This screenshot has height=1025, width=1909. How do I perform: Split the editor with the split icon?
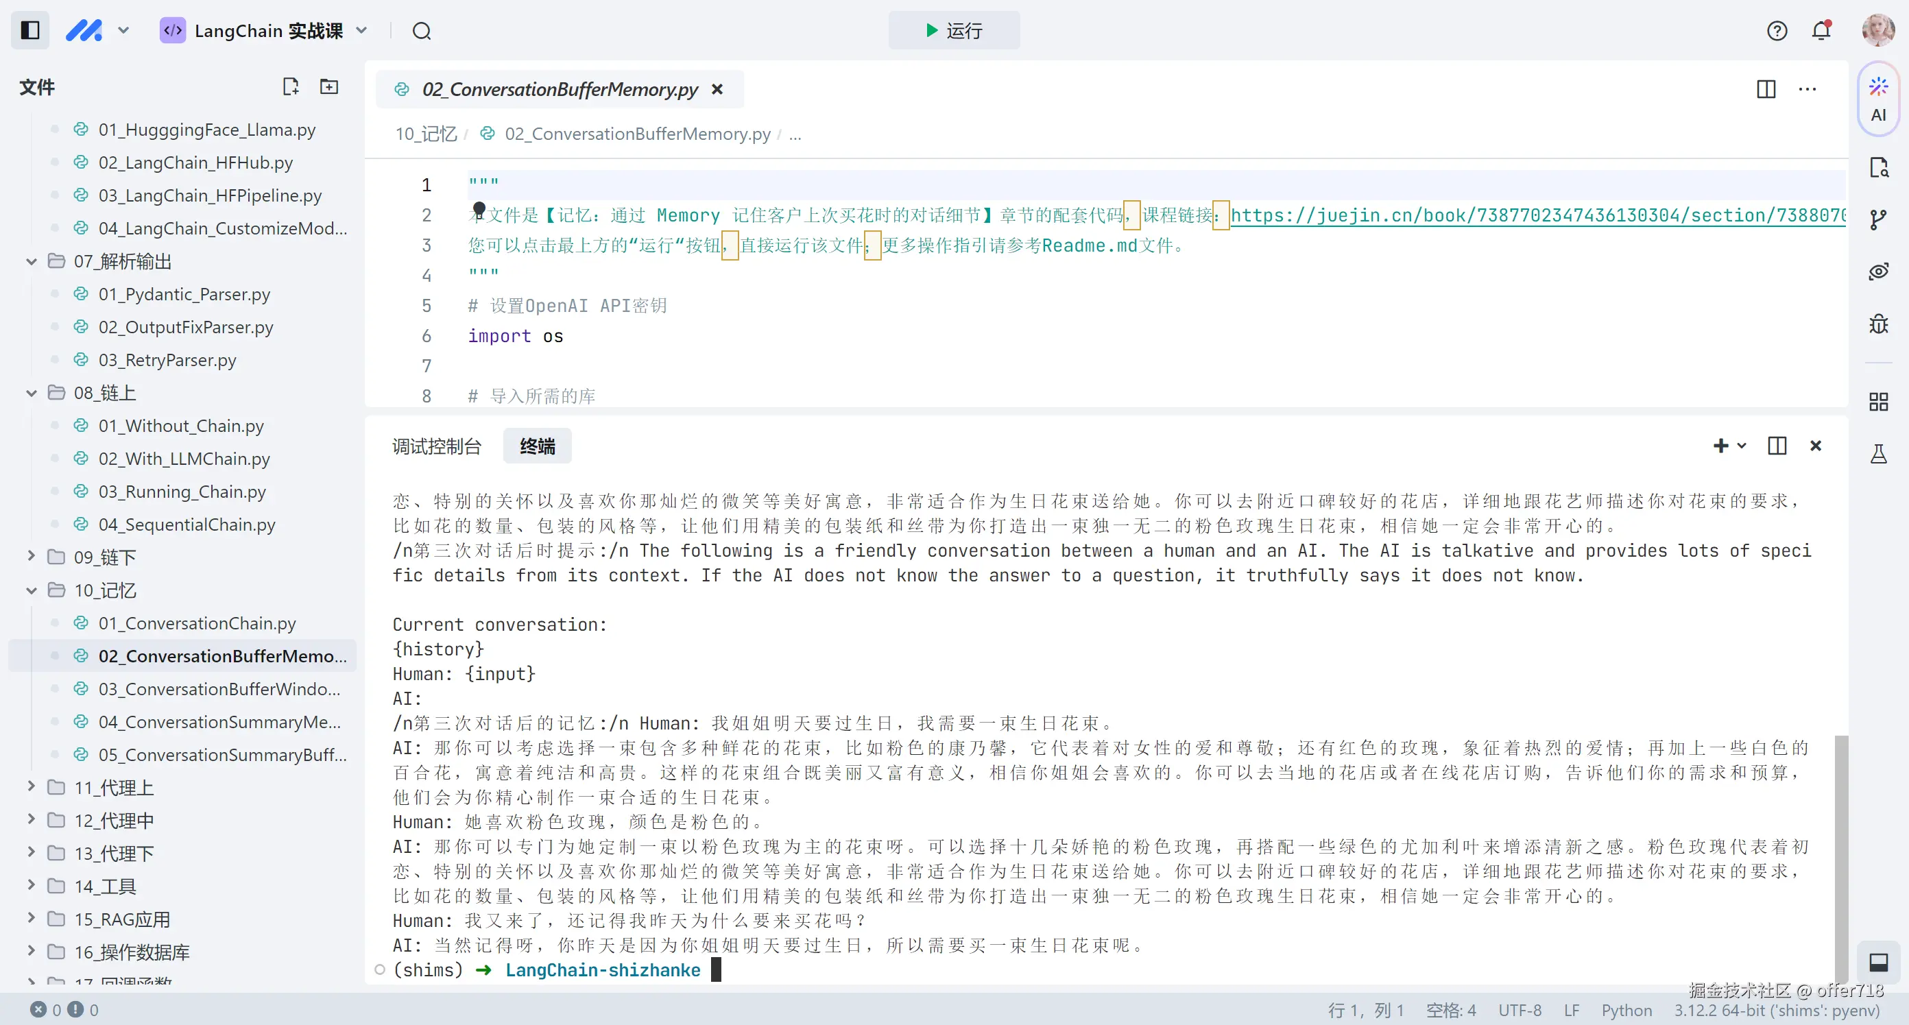point(1766,89)
